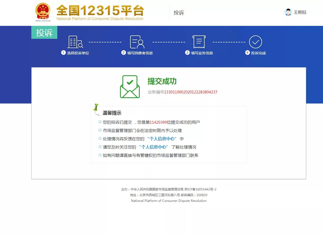Click the business info receipt icon
Viewport: 323px width, 236px height.
[199, 42]
